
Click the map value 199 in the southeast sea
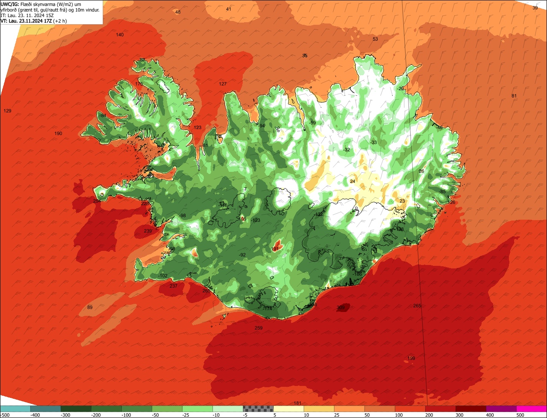(411, 358)
